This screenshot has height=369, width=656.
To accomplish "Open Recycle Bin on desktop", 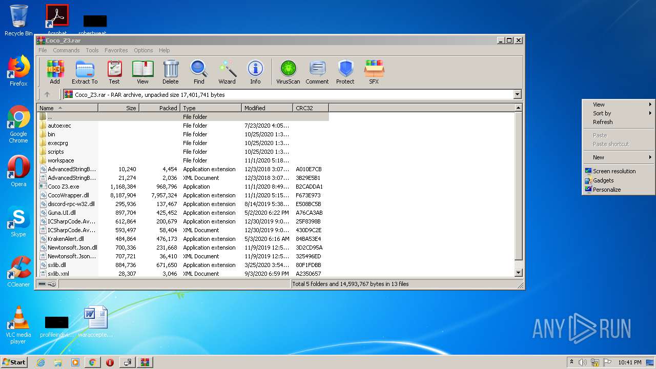I will pos(18,20).
